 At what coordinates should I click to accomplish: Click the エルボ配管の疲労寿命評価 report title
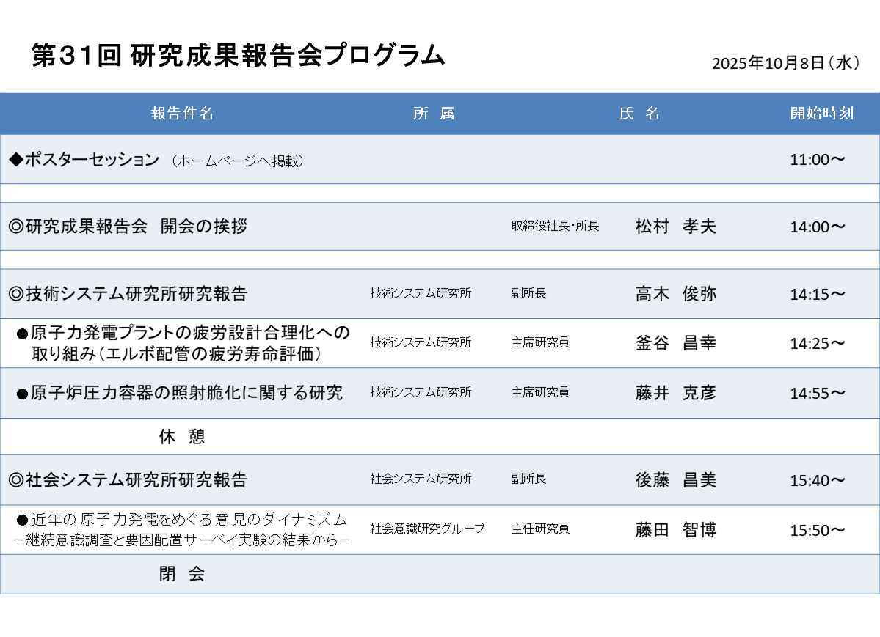183,343
